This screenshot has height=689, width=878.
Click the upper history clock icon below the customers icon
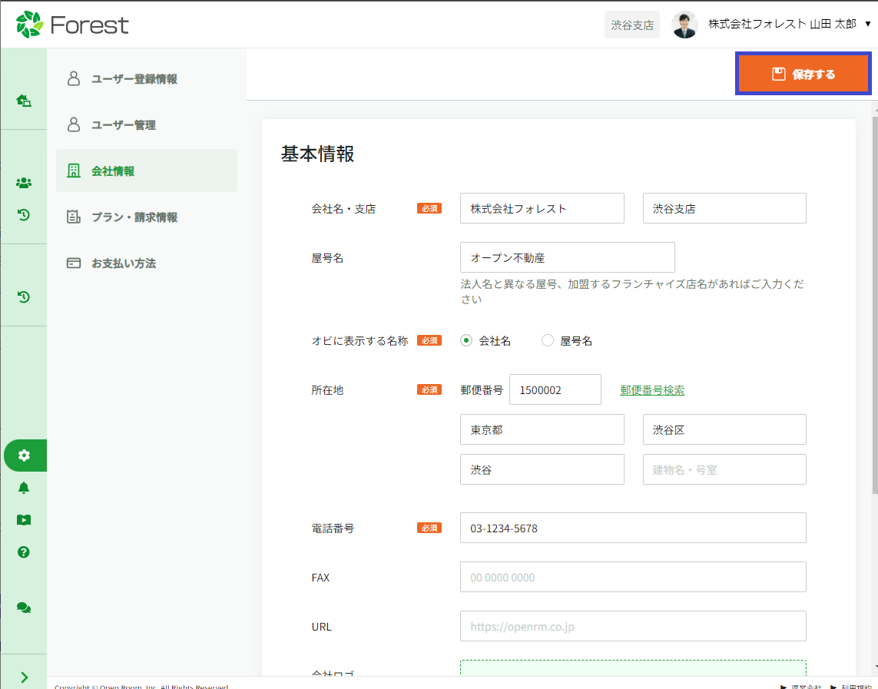pyautogui.click(x=24, y=215)
